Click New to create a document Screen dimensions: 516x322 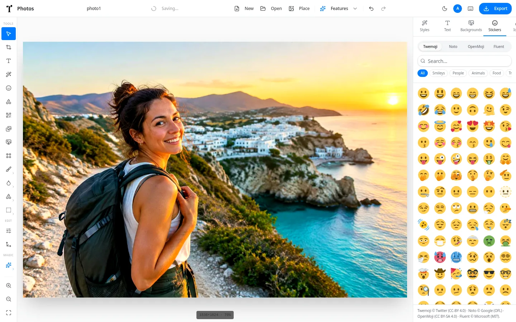pos(244,9)
